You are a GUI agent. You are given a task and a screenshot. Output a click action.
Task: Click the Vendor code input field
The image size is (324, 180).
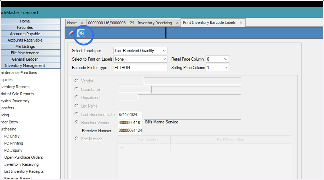click(130, 81)
